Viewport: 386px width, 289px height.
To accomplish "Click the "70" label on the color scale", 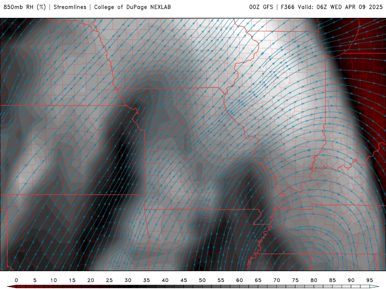I will coord(276,280).
